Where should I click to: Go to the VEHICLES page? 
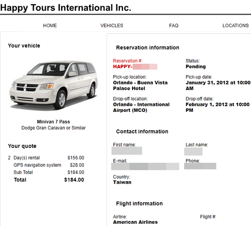[112, 26]
